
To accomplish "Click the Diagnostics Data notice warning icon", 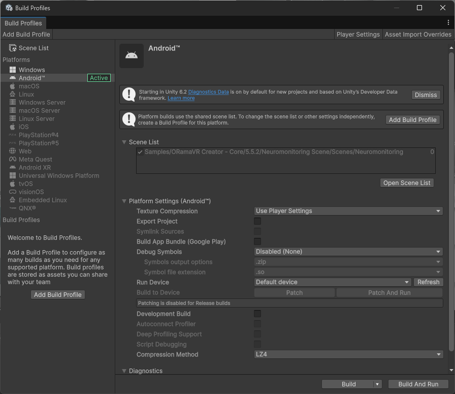I will coord(129,95).
